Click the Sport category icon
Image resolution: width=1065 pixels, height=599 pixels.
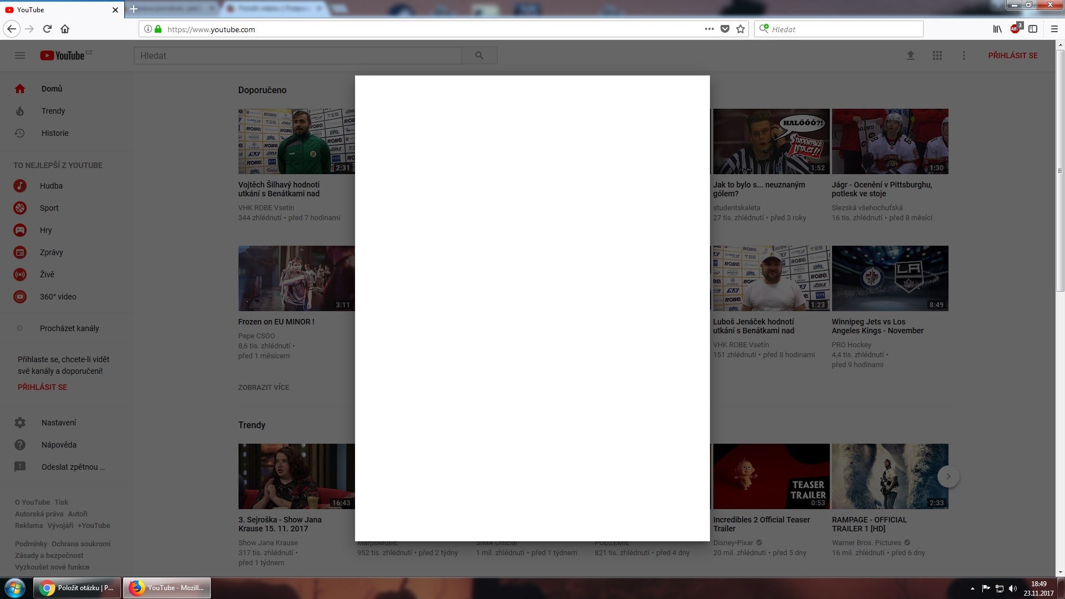pos(20,208)
